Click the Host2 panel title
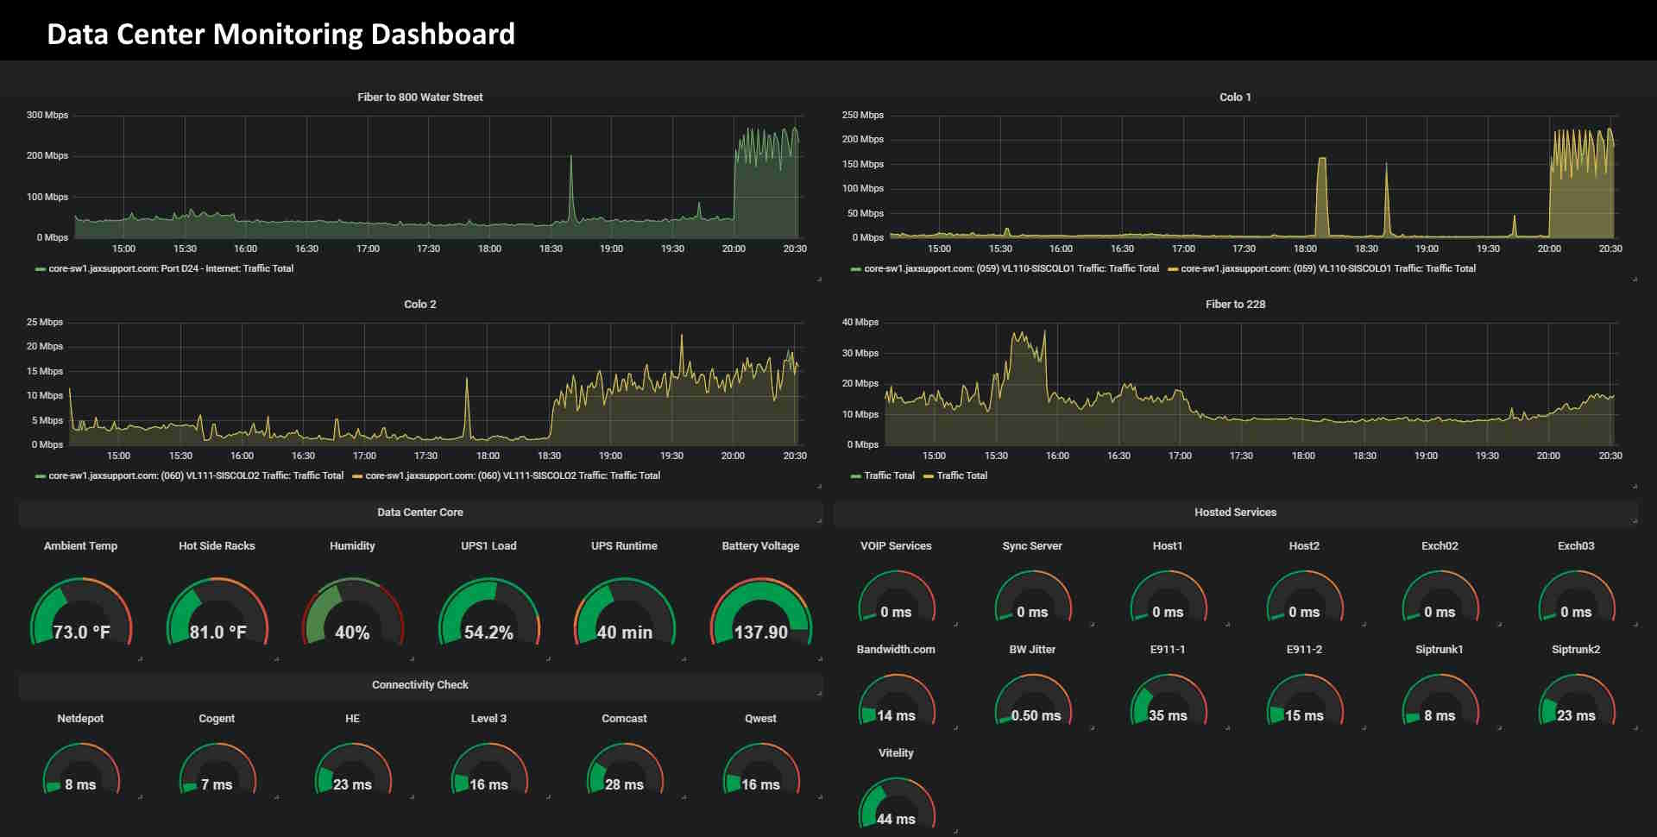Viewport: 1657px width, 837px height. (1304, 546)
